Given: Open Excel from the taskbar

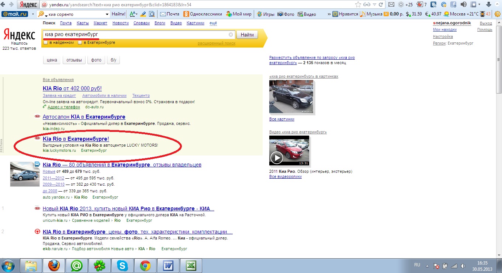Looking at the screenshot, I should 191,265.
